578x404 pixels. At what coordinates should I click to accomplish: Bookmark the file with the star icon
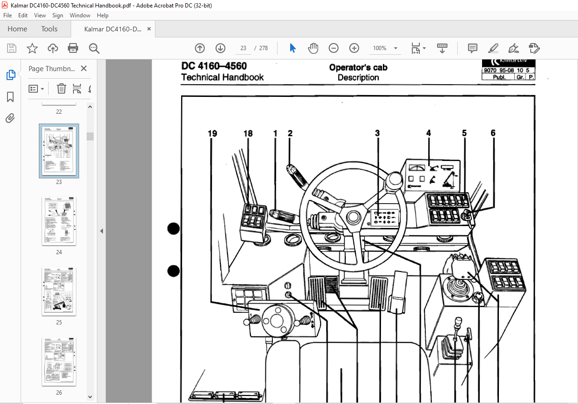(32, 48)
